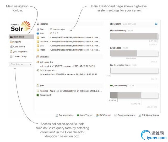Screen dimensions: 168x142
Task: Click the Instance section heading
Action: pyautogui.click(x=44, y=24)
